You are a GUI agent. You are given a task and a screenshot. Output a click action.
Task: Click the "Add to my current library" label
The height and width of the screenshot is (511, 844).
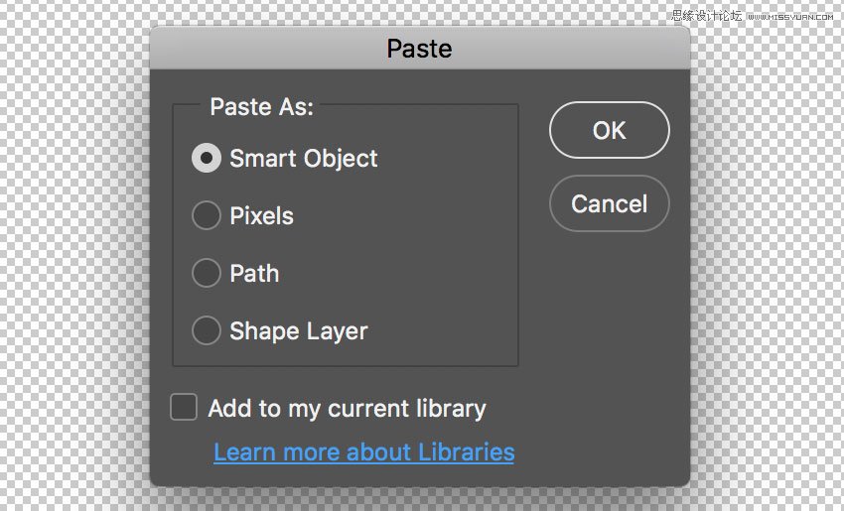point(347,408)
